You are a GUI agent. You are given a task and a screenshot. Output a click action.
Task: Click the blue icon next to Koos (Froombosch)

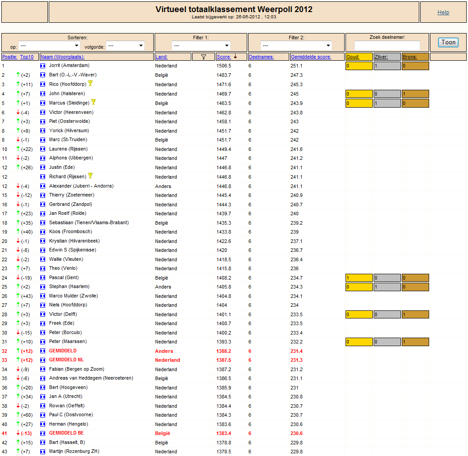[42, 232]
